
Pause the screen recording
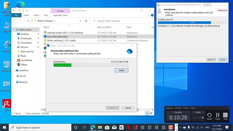218,116
